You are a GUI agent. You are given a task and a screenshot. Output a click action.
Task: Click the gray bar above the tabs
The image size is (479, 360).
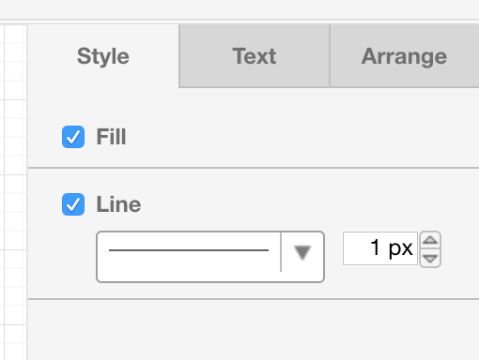tap(239, 9)
